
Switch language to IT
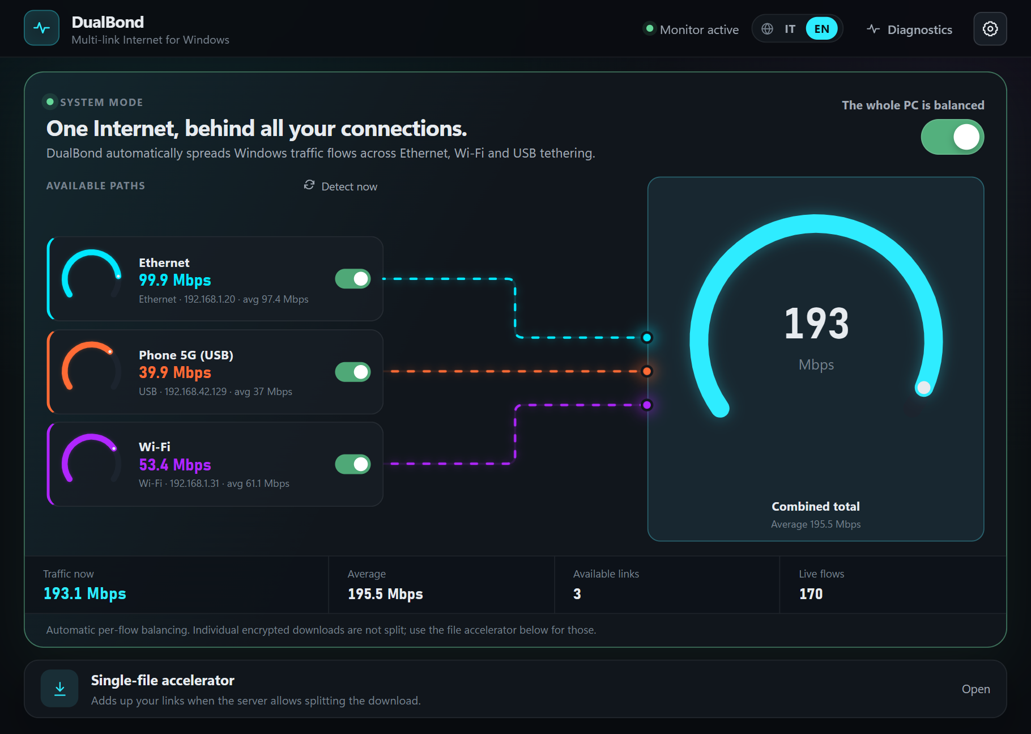tap(790, 29)
